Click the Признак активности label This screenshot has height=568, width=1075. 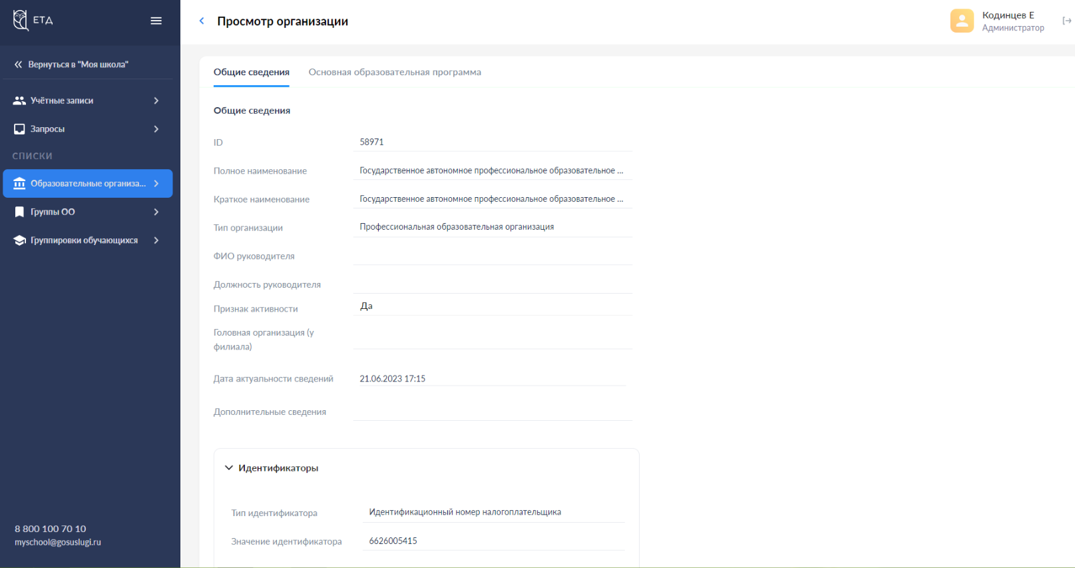tap(256, 309)
